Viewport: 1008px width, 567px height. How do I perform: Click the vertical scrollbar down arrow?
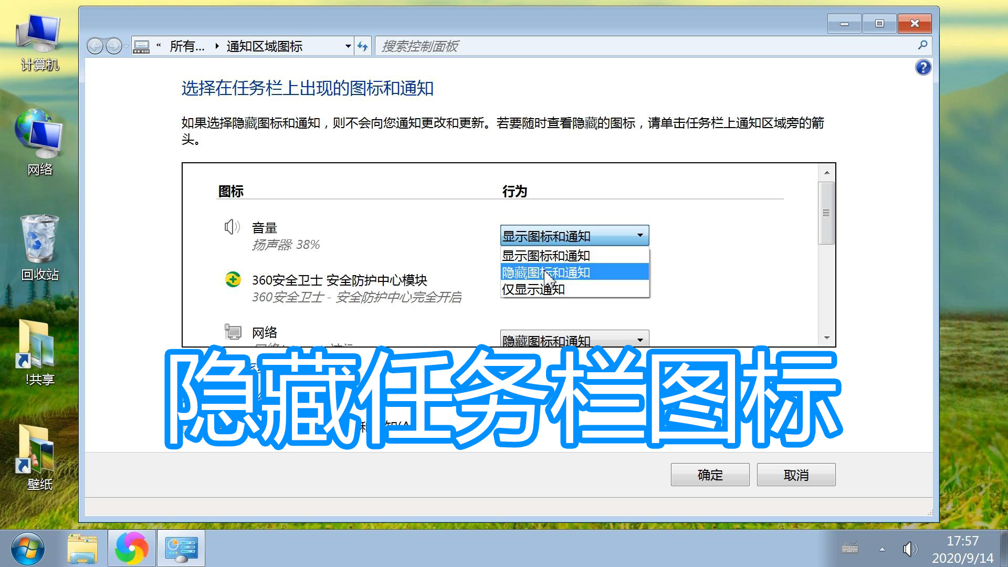coord(826,338)
